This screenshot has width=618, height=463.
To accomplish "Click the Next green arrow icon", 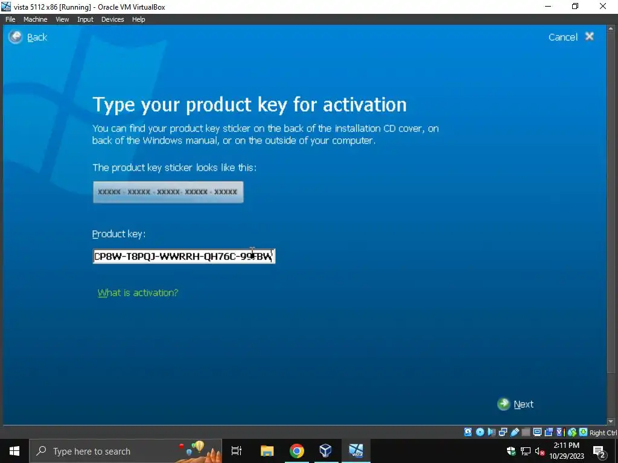I will point(503,404).
